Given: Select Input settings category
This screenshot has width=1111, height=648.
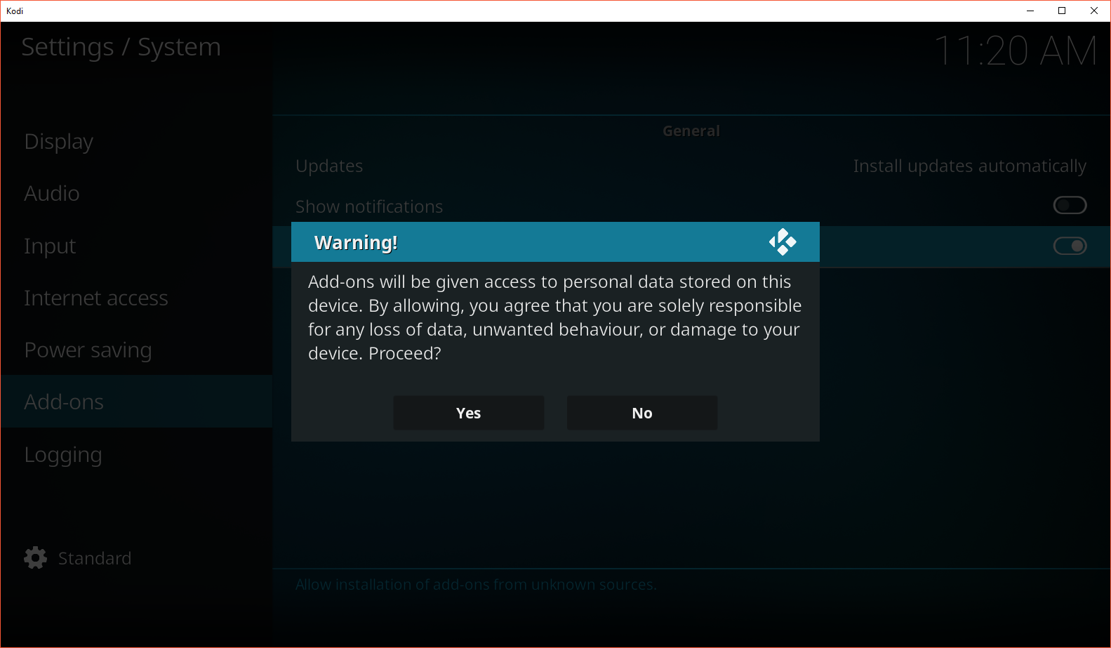Looking at the screenshot, I should [136, 246].
